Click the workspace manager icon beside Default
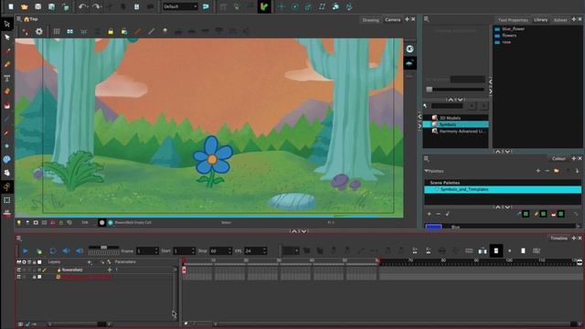The height and width of the screenshot is (329, 585). point(206,6)
